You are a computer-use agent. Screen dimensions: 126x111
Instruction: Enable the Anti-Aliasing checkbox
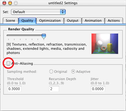coord(8,63)
